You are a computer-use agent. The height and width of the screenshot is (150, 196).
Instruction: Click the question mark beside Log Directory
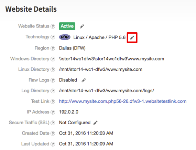pos(53,91)
